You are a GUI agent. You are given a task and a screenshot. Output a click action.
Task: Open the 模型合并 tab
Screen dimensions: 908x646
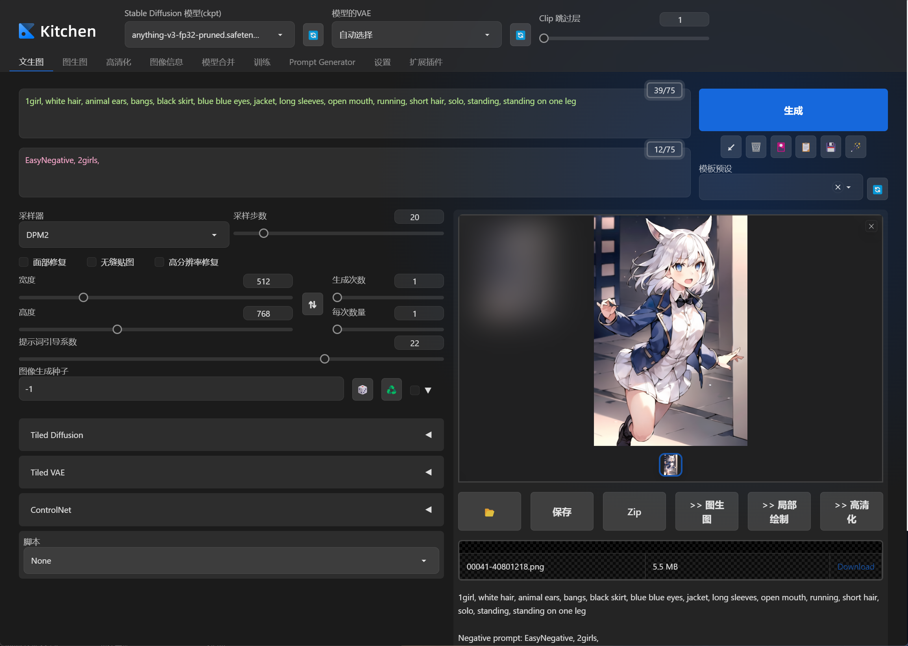pyautogui.click(x=218, y=62)
